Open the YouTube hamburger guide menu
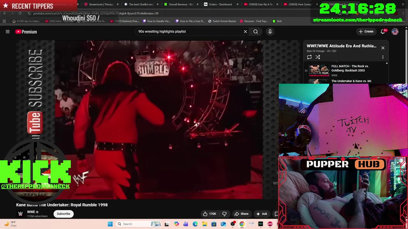 click(8, 31)
